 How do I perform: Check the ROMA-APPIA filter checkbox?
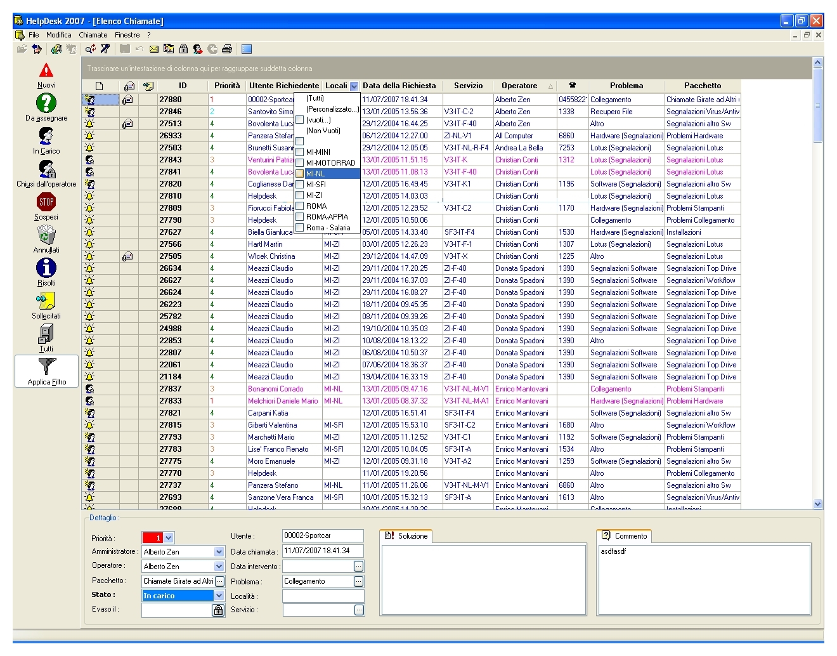300,217
